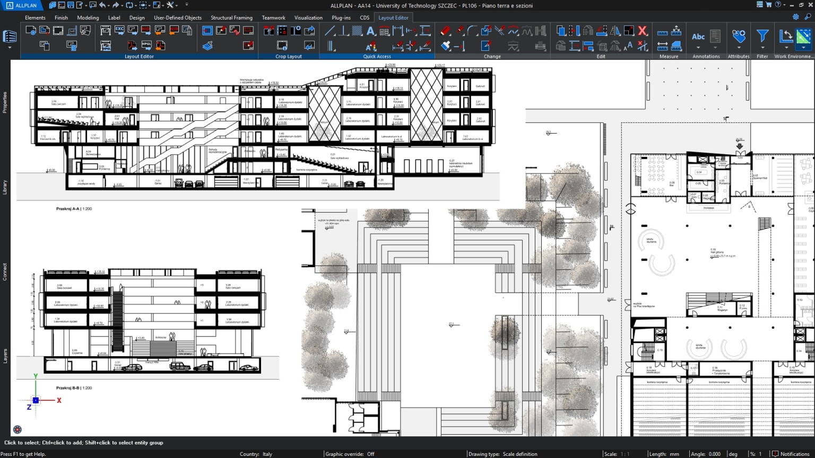
Task: Click the HPGL export icon
Action: (146, 46)
